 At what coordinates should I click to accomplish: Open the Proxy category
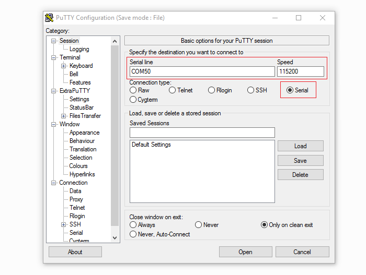coord(76,199)
